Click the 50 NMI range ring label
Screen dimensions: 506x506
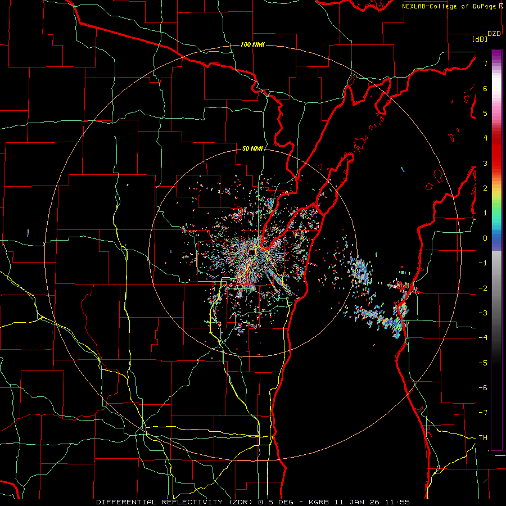click(x=252, y=148)
